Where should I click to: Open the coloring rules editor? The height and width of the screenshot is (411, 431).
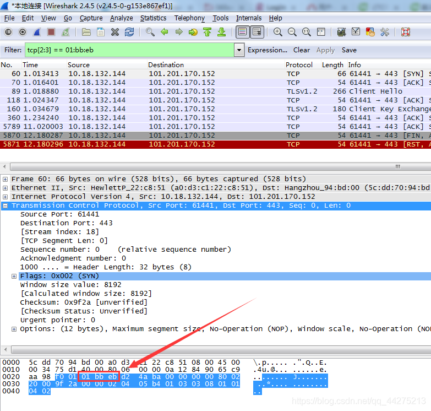tap(370, 32)
